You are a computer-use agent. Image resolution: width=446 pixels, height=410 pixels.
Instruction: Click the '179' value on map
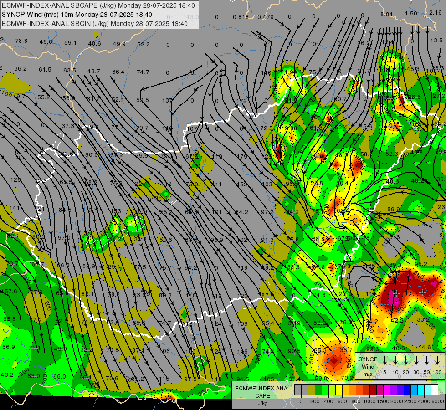point(242,157)
